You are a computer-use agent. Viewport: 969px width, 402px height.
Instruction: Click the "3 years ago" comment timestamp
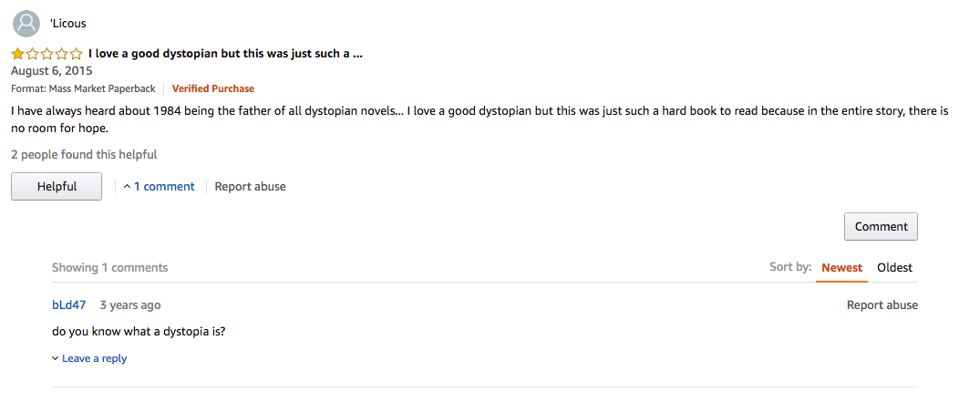(129, 305)
